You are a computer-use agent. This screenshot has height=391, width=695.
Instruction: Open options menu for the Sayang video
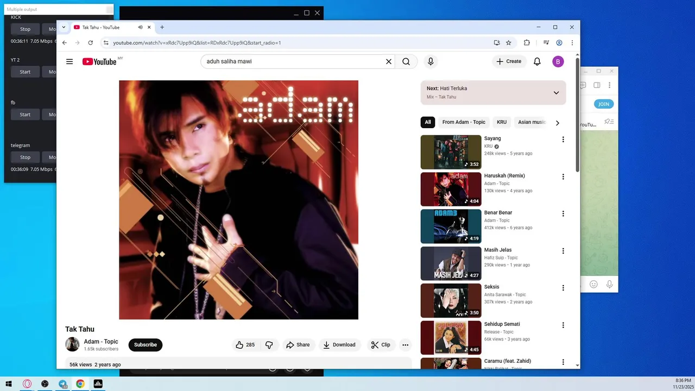coord(563,140)
